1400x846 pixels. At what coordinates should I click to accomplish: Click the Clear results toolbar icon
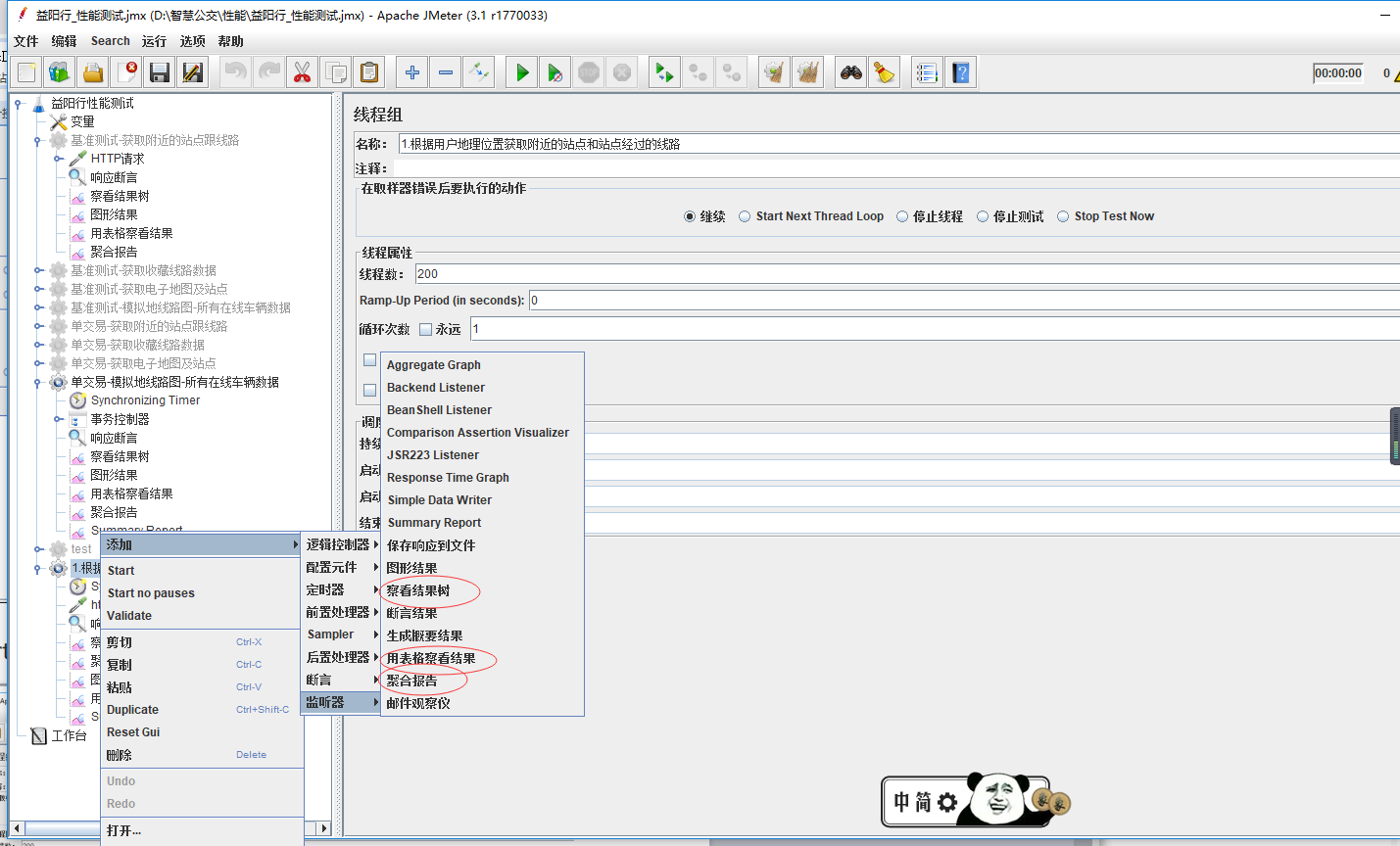coord(774,72)
